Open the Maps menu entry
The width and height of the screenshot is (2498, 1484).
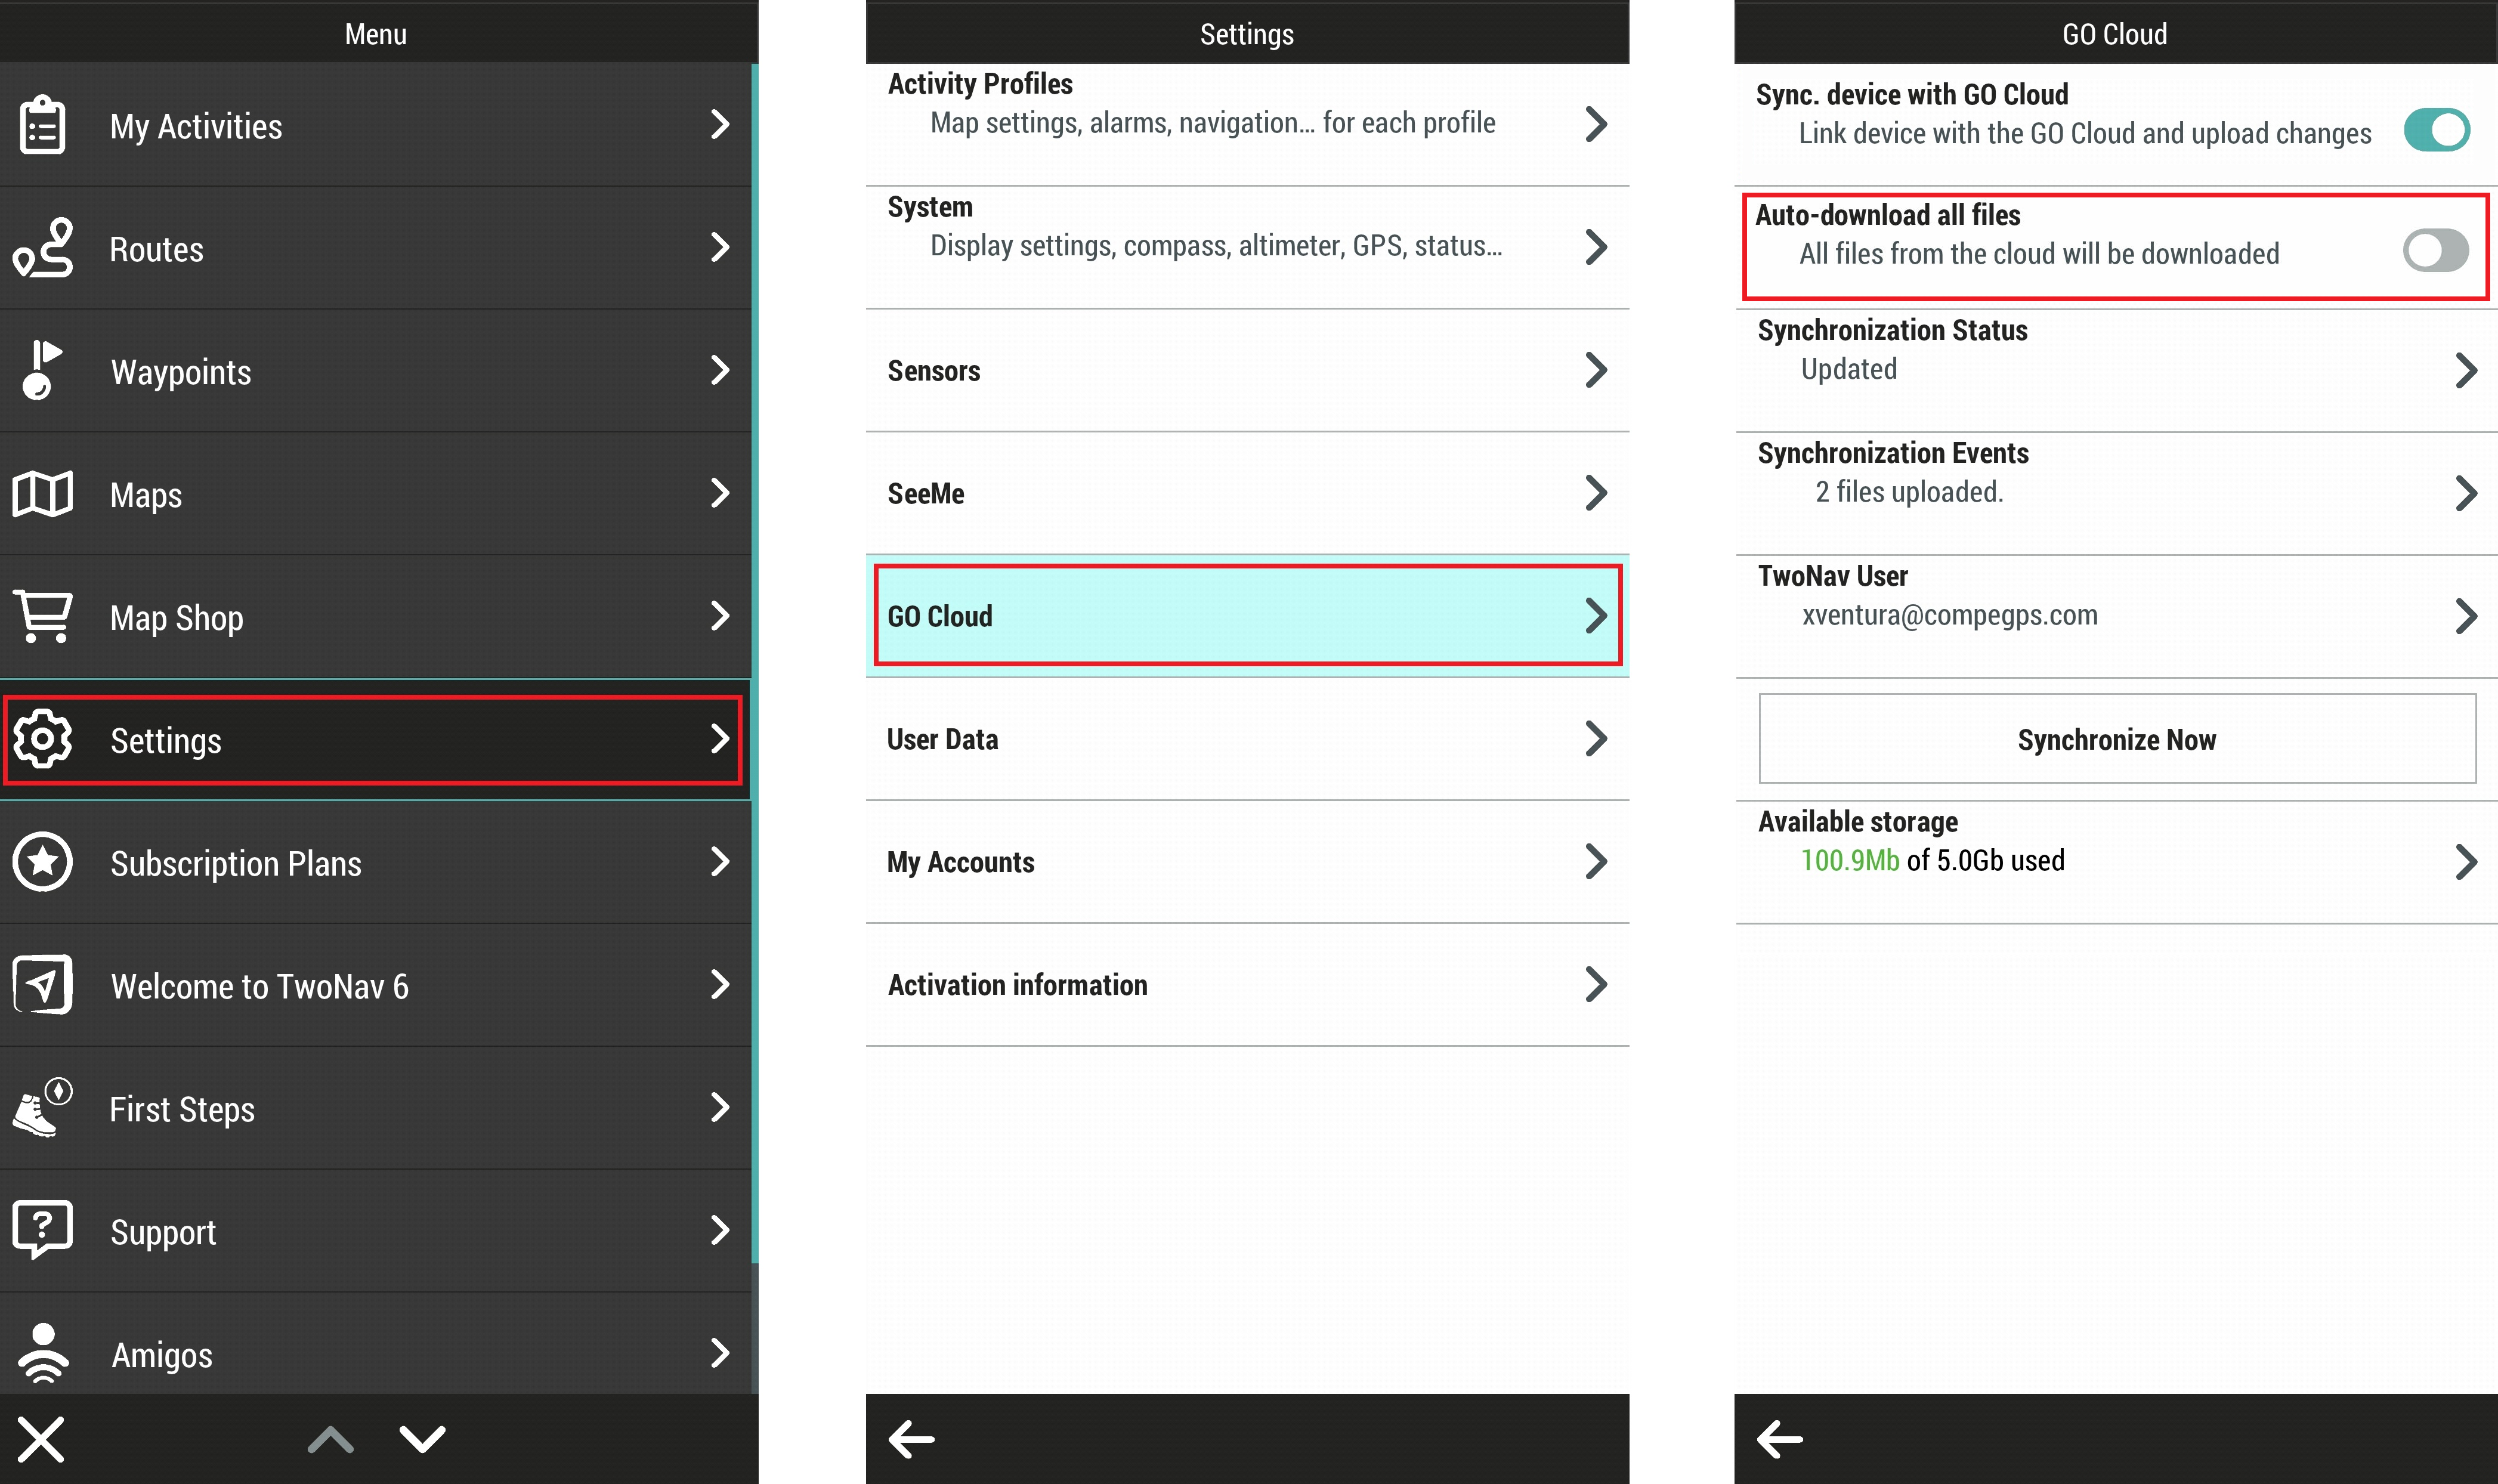click(376, 494)
